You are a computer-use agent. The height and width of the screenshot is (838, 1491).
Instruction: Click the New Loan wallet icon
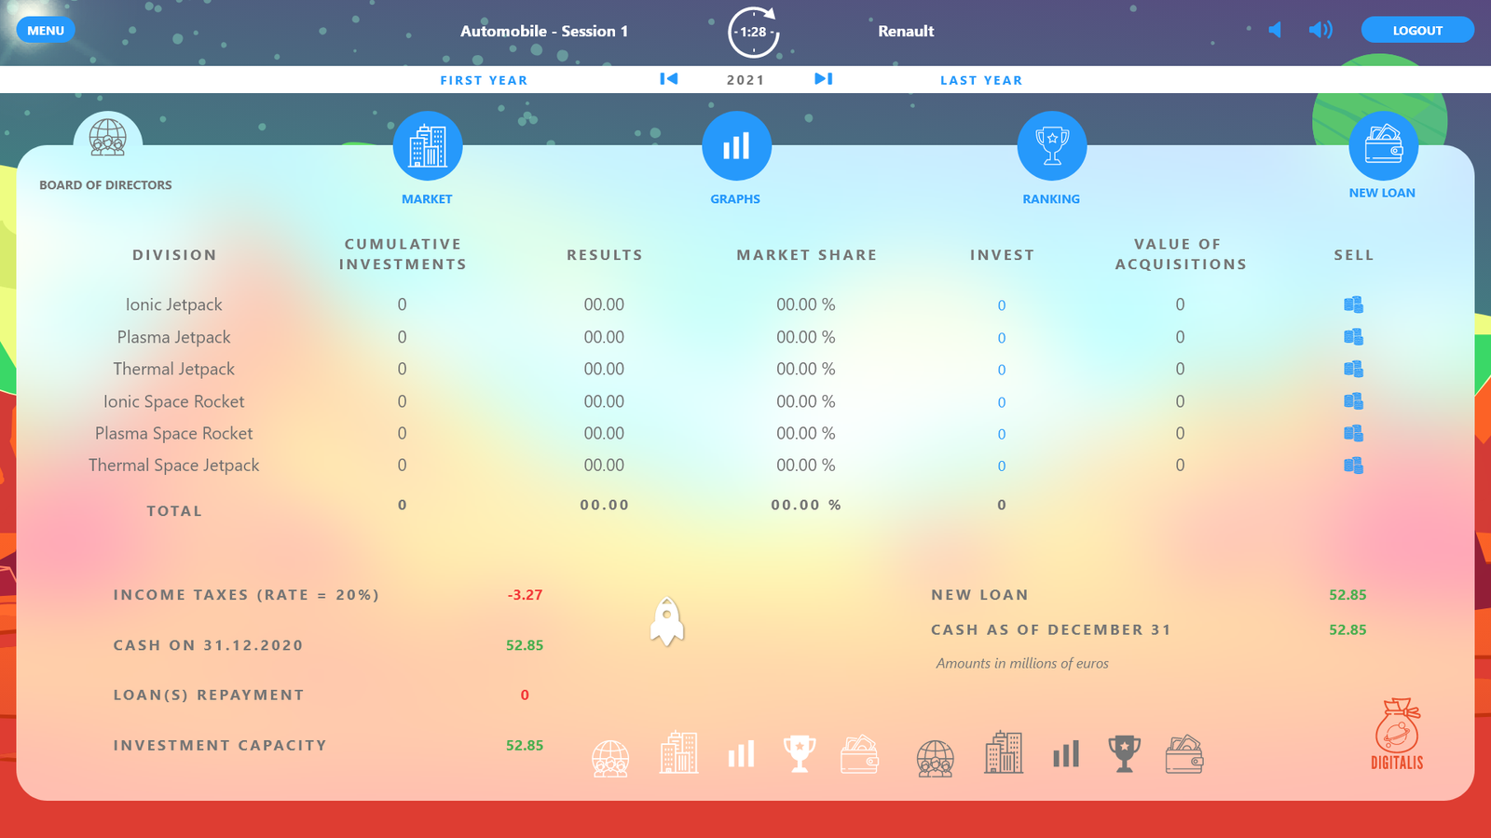(1384, 146)
